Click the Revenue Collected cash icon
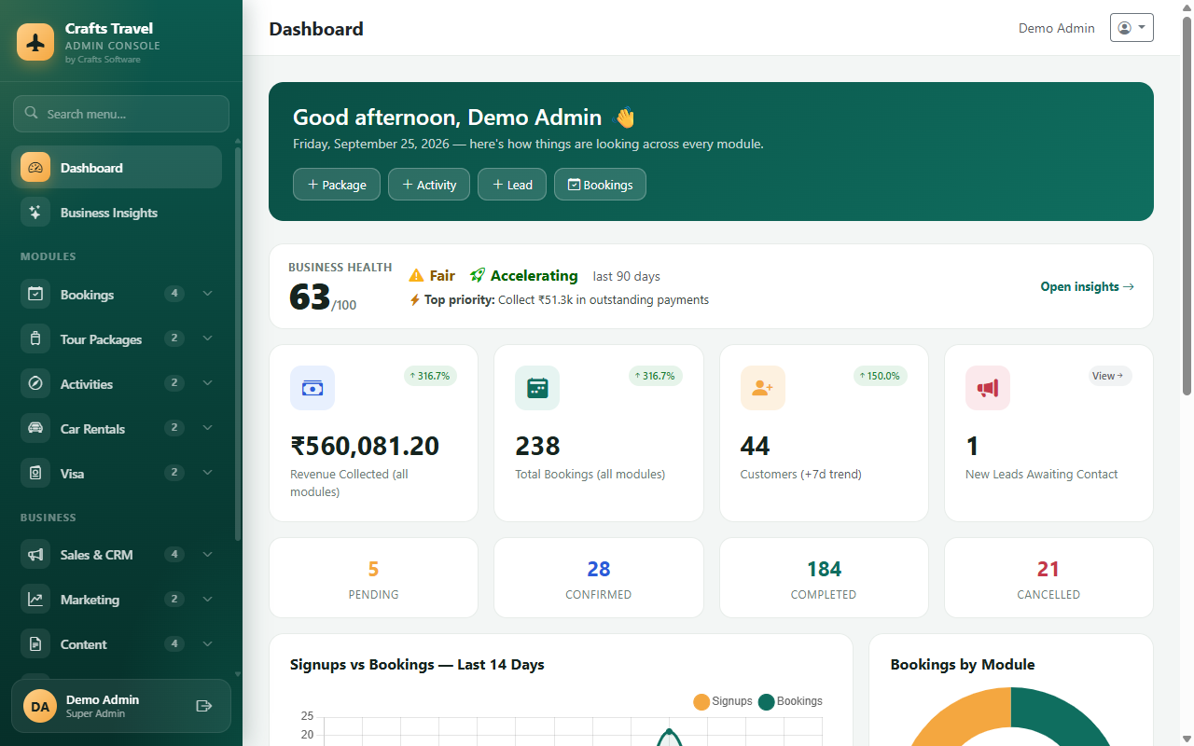The width and height of the screenshot is (1194, 746). click(x=312, y=388)
